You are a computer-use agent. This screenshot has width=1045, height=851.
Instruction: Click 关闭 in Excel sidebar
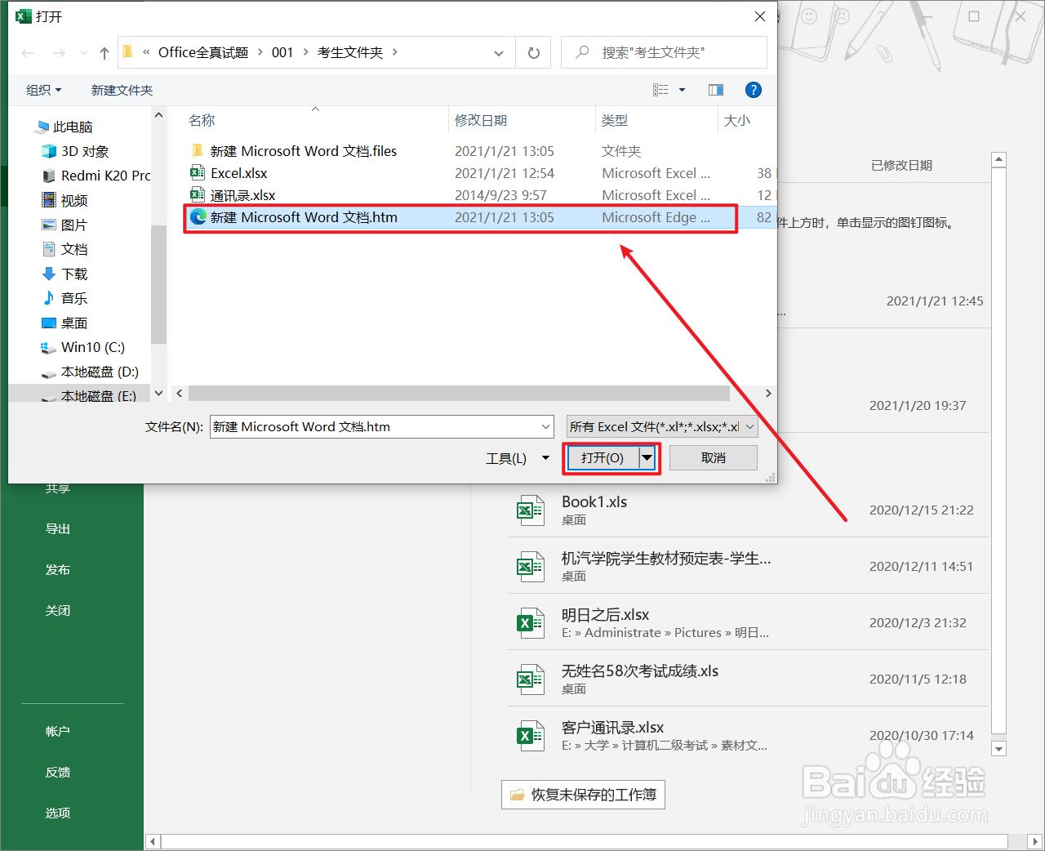pyautogui.click(x=58, y=611)
